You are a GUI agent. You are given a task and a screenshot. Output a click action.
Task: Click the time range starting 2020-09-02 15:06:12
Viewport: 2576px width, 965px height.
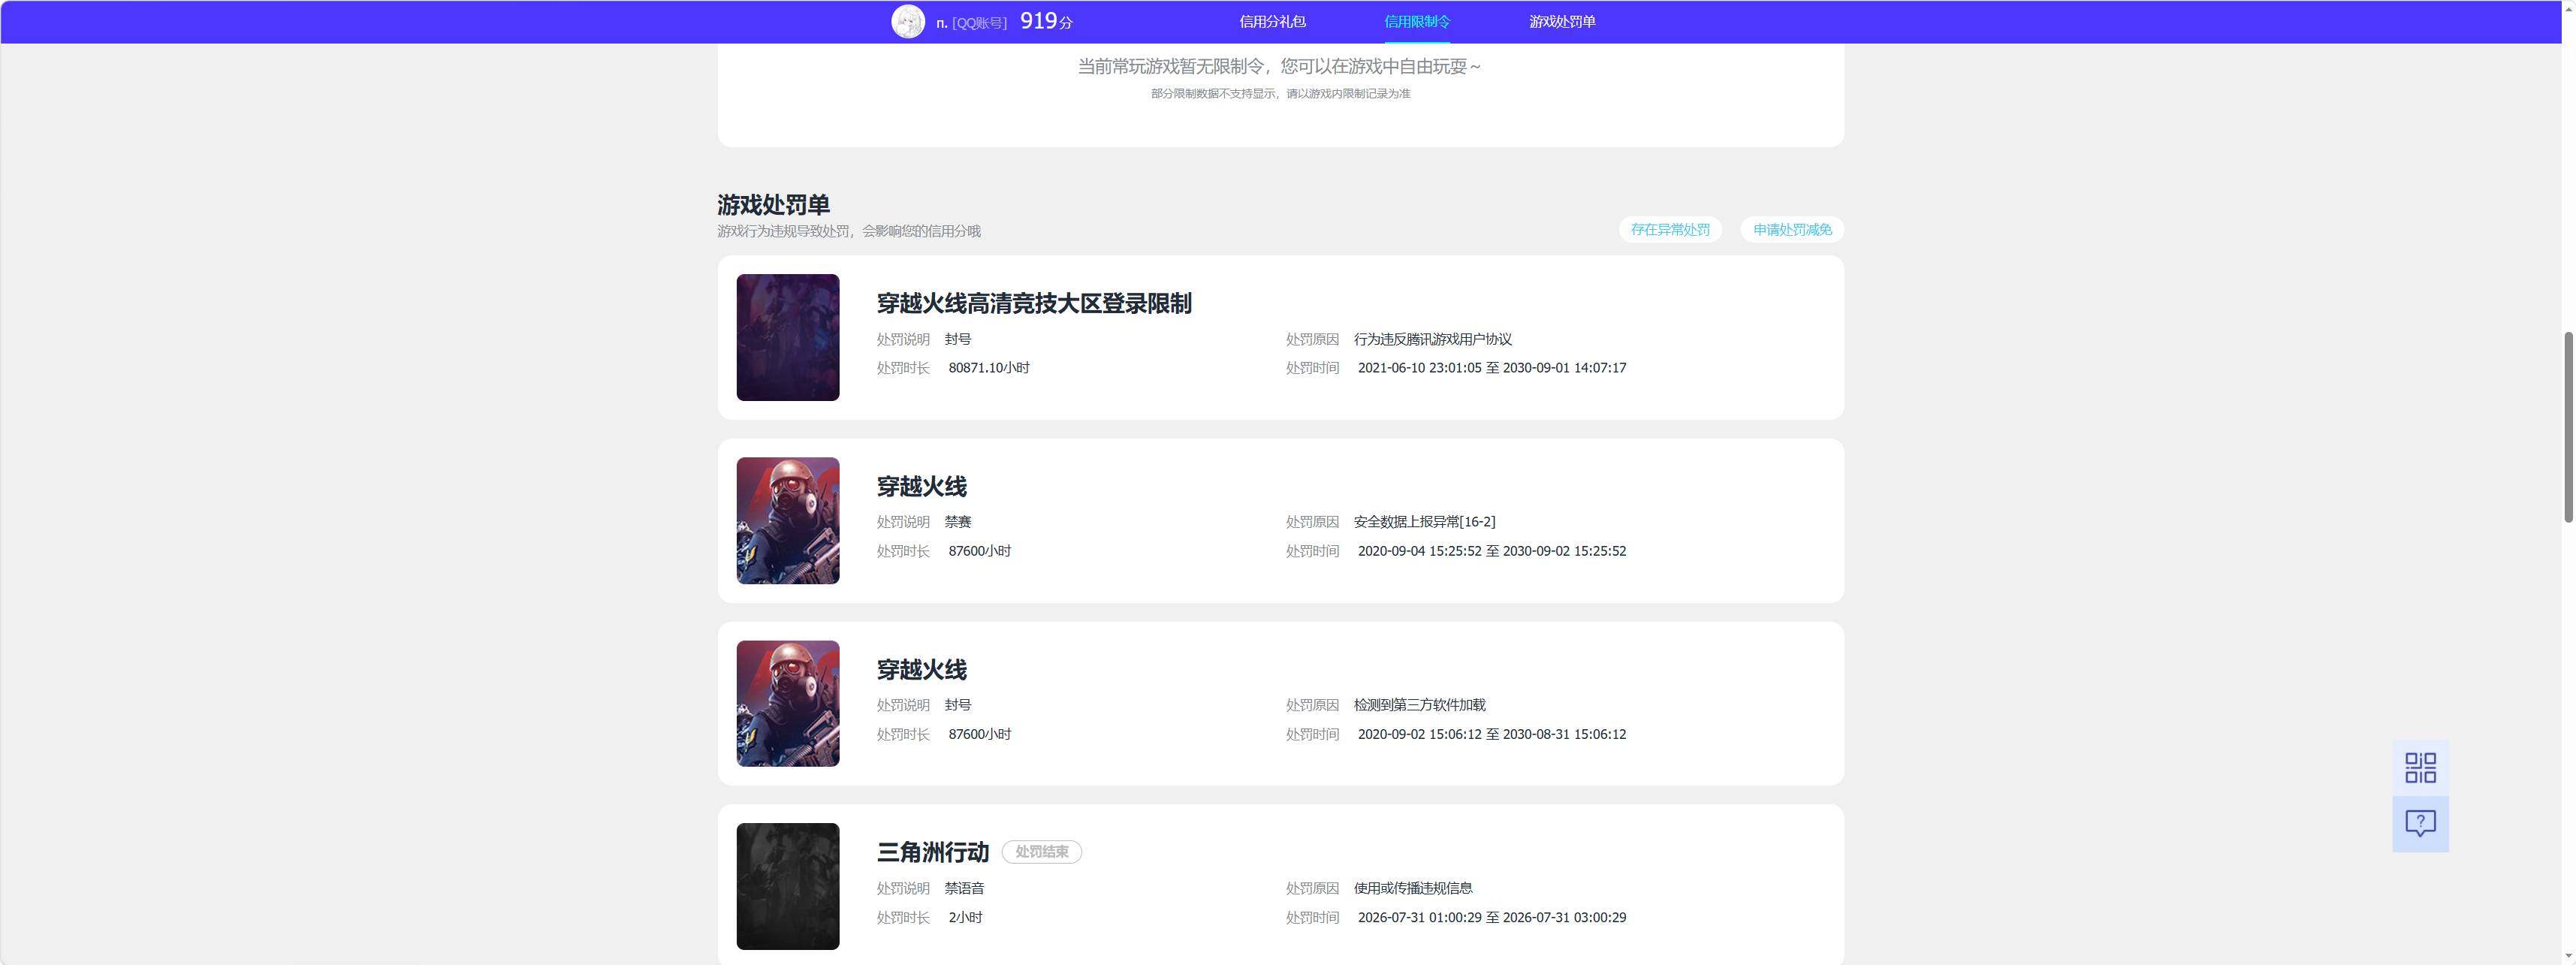[1492, 734]
